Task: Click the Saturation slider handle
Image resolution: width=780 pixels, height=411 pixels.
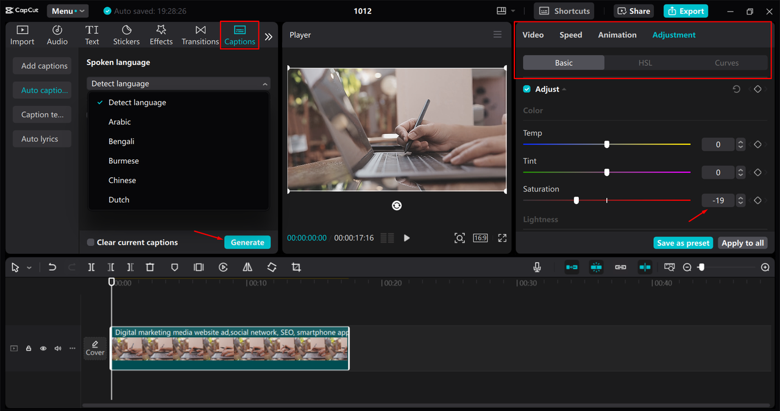Action: click(576, 200)
